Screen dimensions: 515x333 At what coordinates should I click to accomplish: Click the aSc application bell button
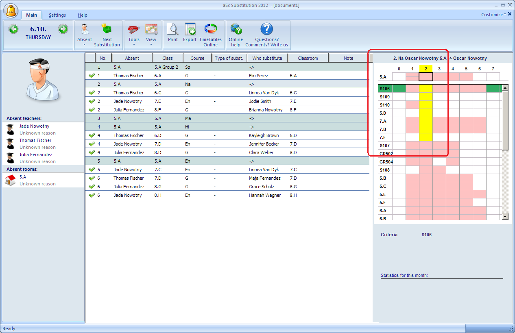pyautogui.click(x=11, y=11)
